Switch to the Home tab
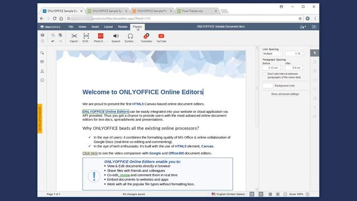Image resolution: width=357 pixels, height=201 pixels. pos(82,27)
